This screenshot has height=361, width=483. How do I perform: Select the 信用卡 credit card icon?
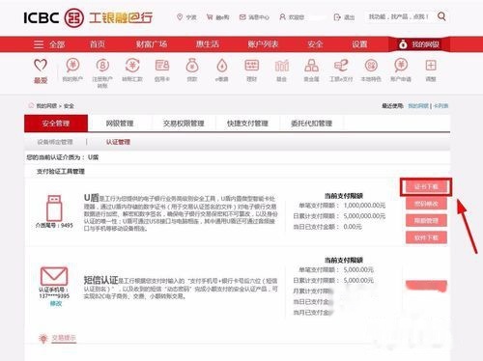coord(162,66)
